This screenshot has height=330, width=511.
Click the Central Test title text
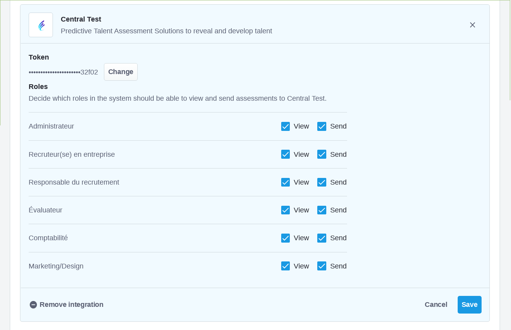[81, 19]
